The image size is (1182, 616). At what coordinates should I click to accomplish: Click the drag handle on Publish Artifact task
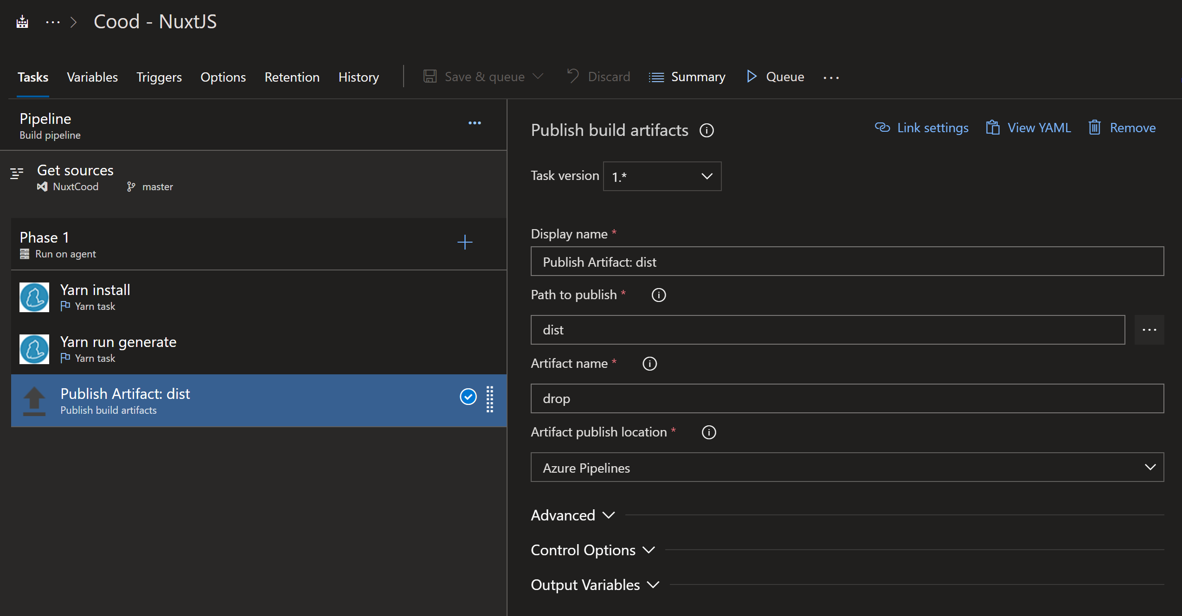pos(490,399)
